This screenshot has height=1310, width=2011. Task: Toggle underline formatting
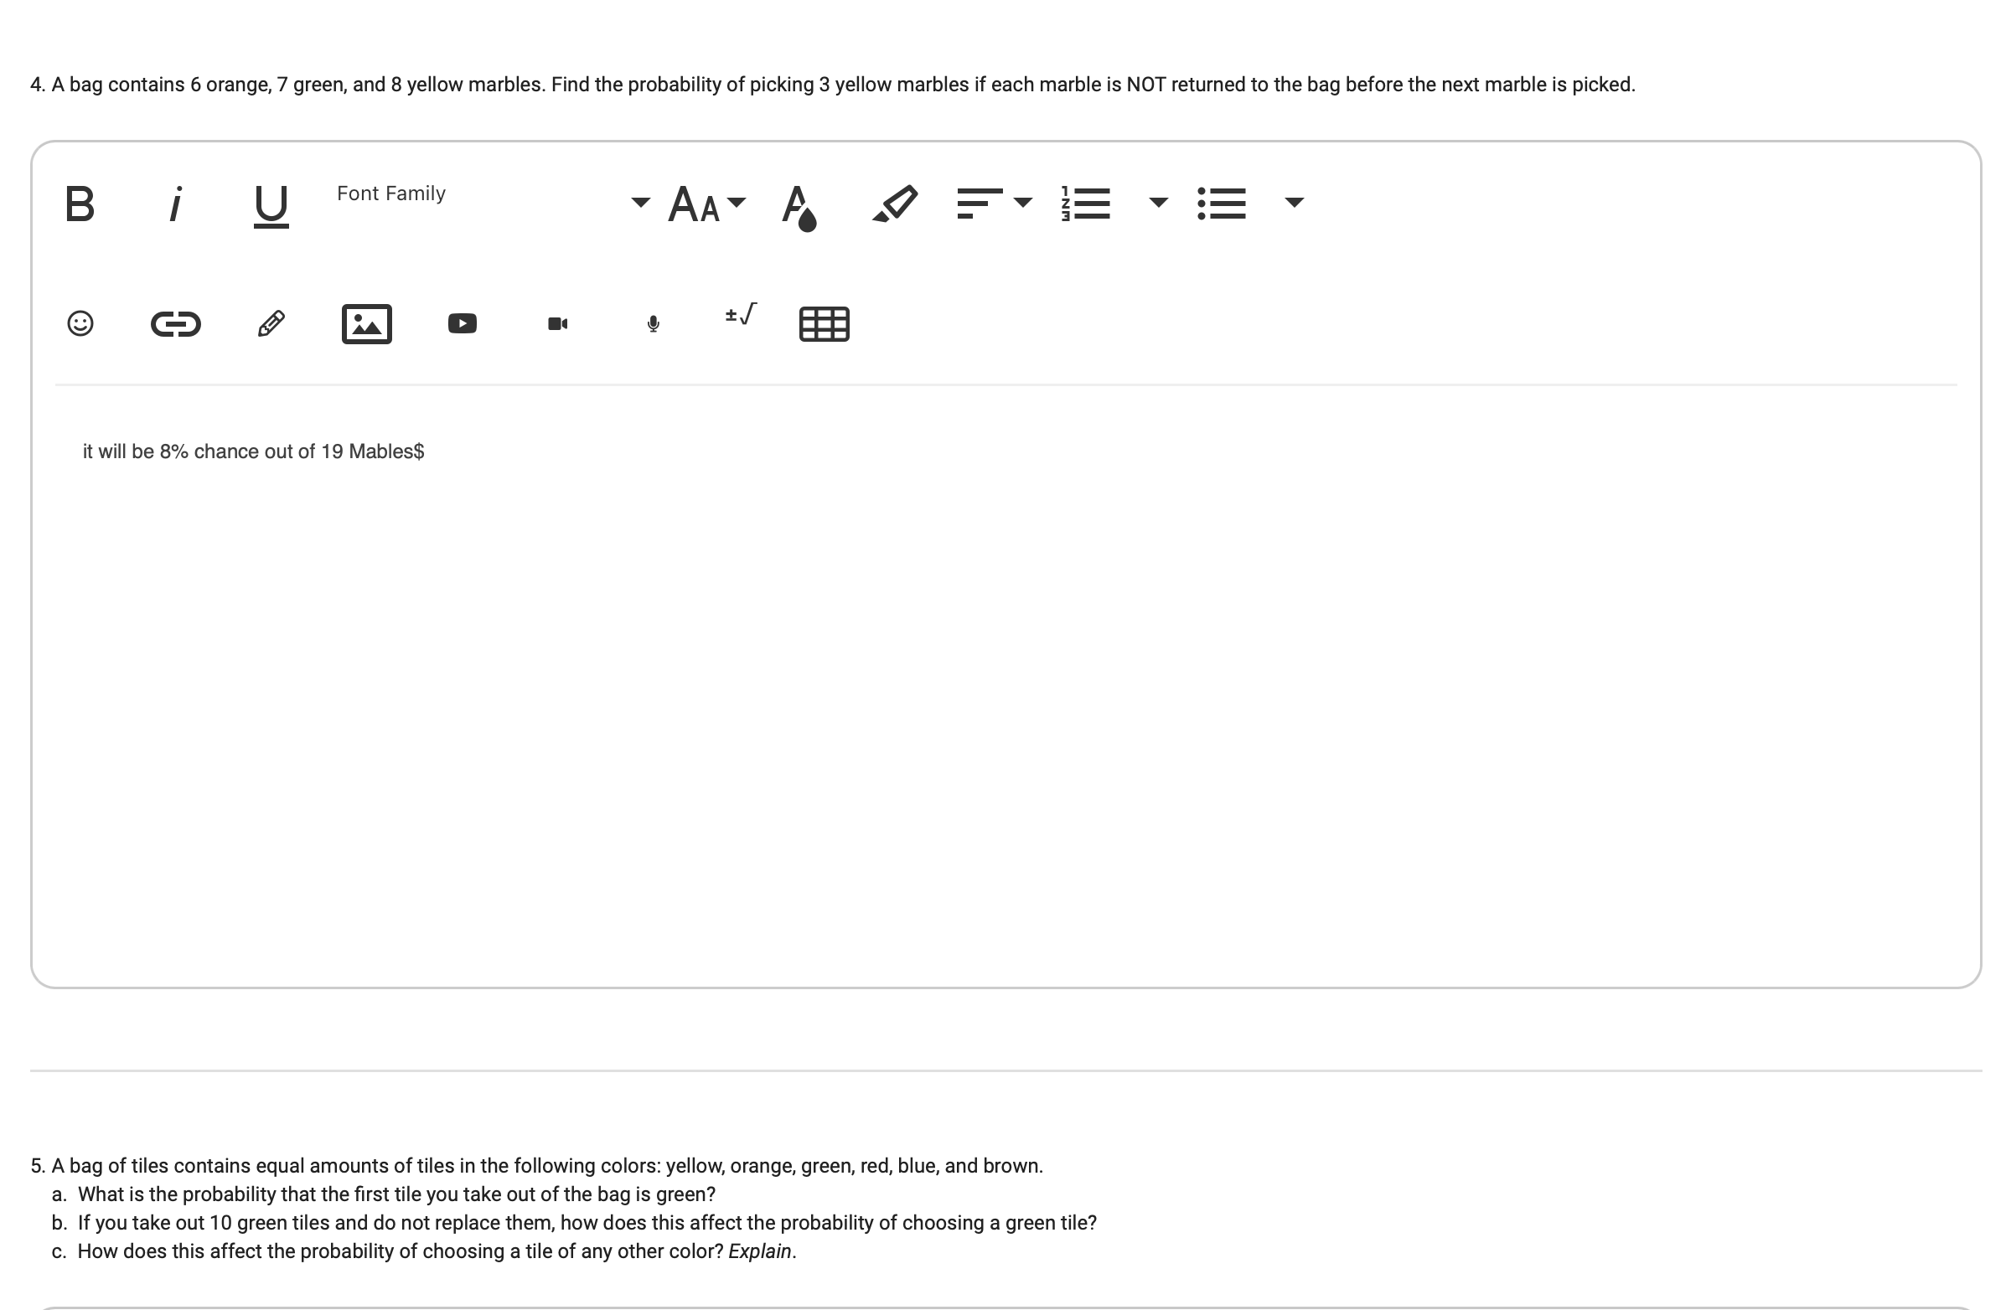(x=271, y=205)
